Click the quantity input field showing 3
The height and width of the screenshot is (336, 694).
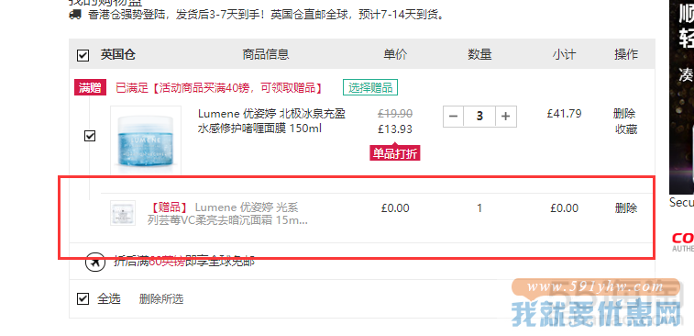479,117
